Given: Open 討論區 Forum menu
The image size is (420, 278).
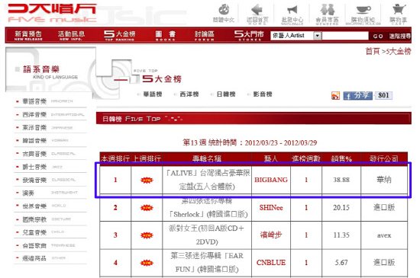Looking at the screenshot, I should tap(205, 36).
